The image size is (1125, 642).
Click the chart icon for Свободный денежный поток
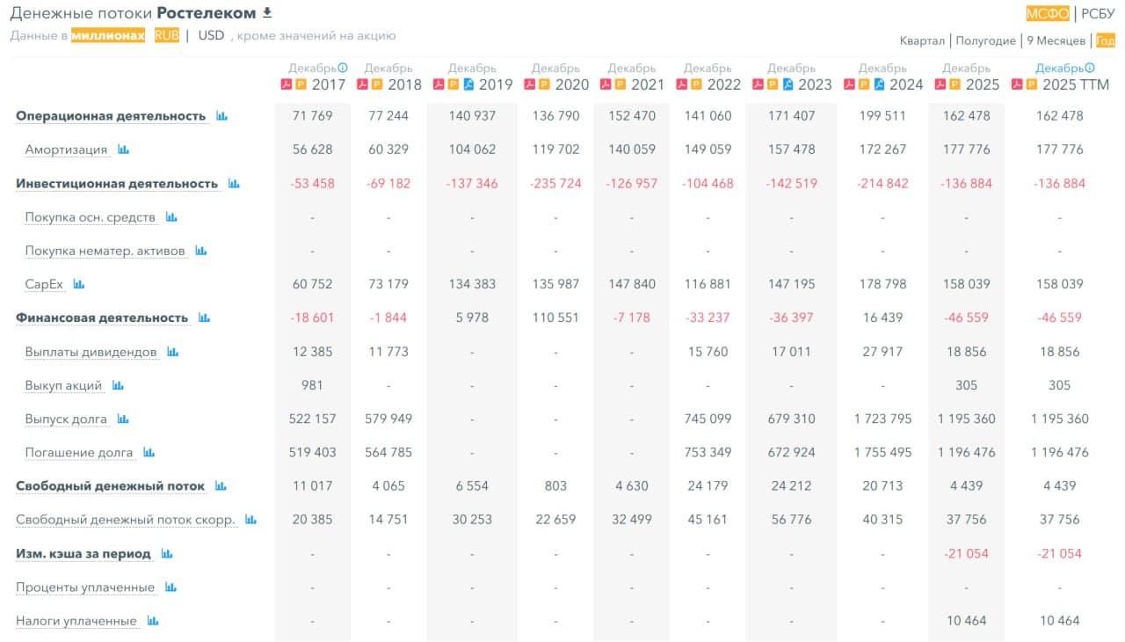point(221,485)
